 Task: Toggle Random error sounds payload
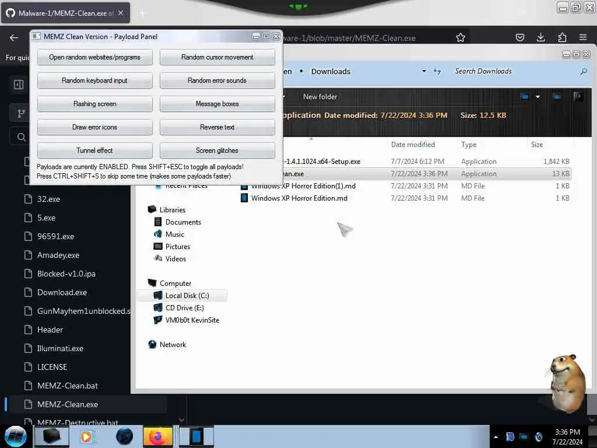(x=217, y=80)
